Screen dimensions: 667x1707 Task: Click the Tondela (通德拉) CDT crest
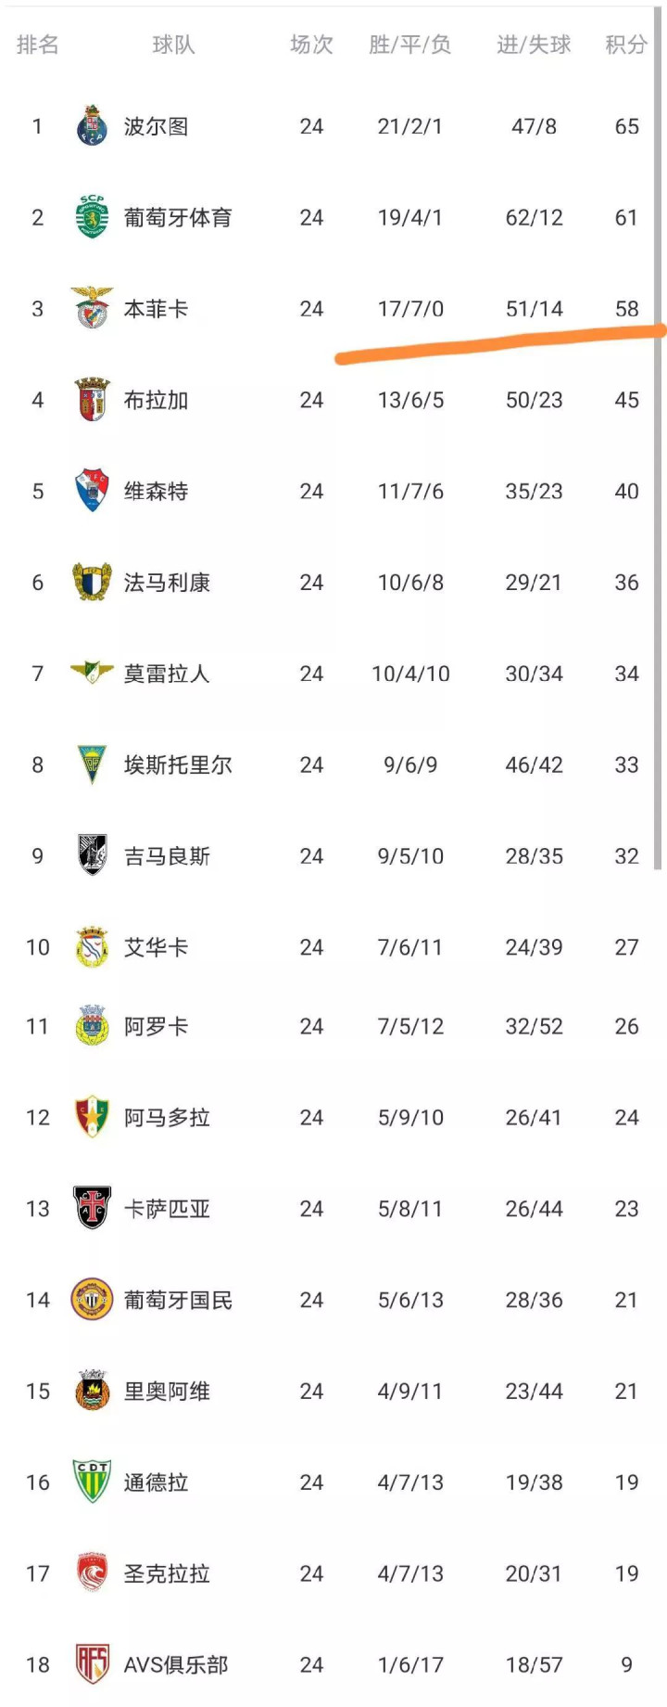(x=92, y=1482)
